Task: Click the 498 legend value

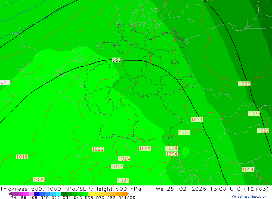Action: [x=33, y=198]
